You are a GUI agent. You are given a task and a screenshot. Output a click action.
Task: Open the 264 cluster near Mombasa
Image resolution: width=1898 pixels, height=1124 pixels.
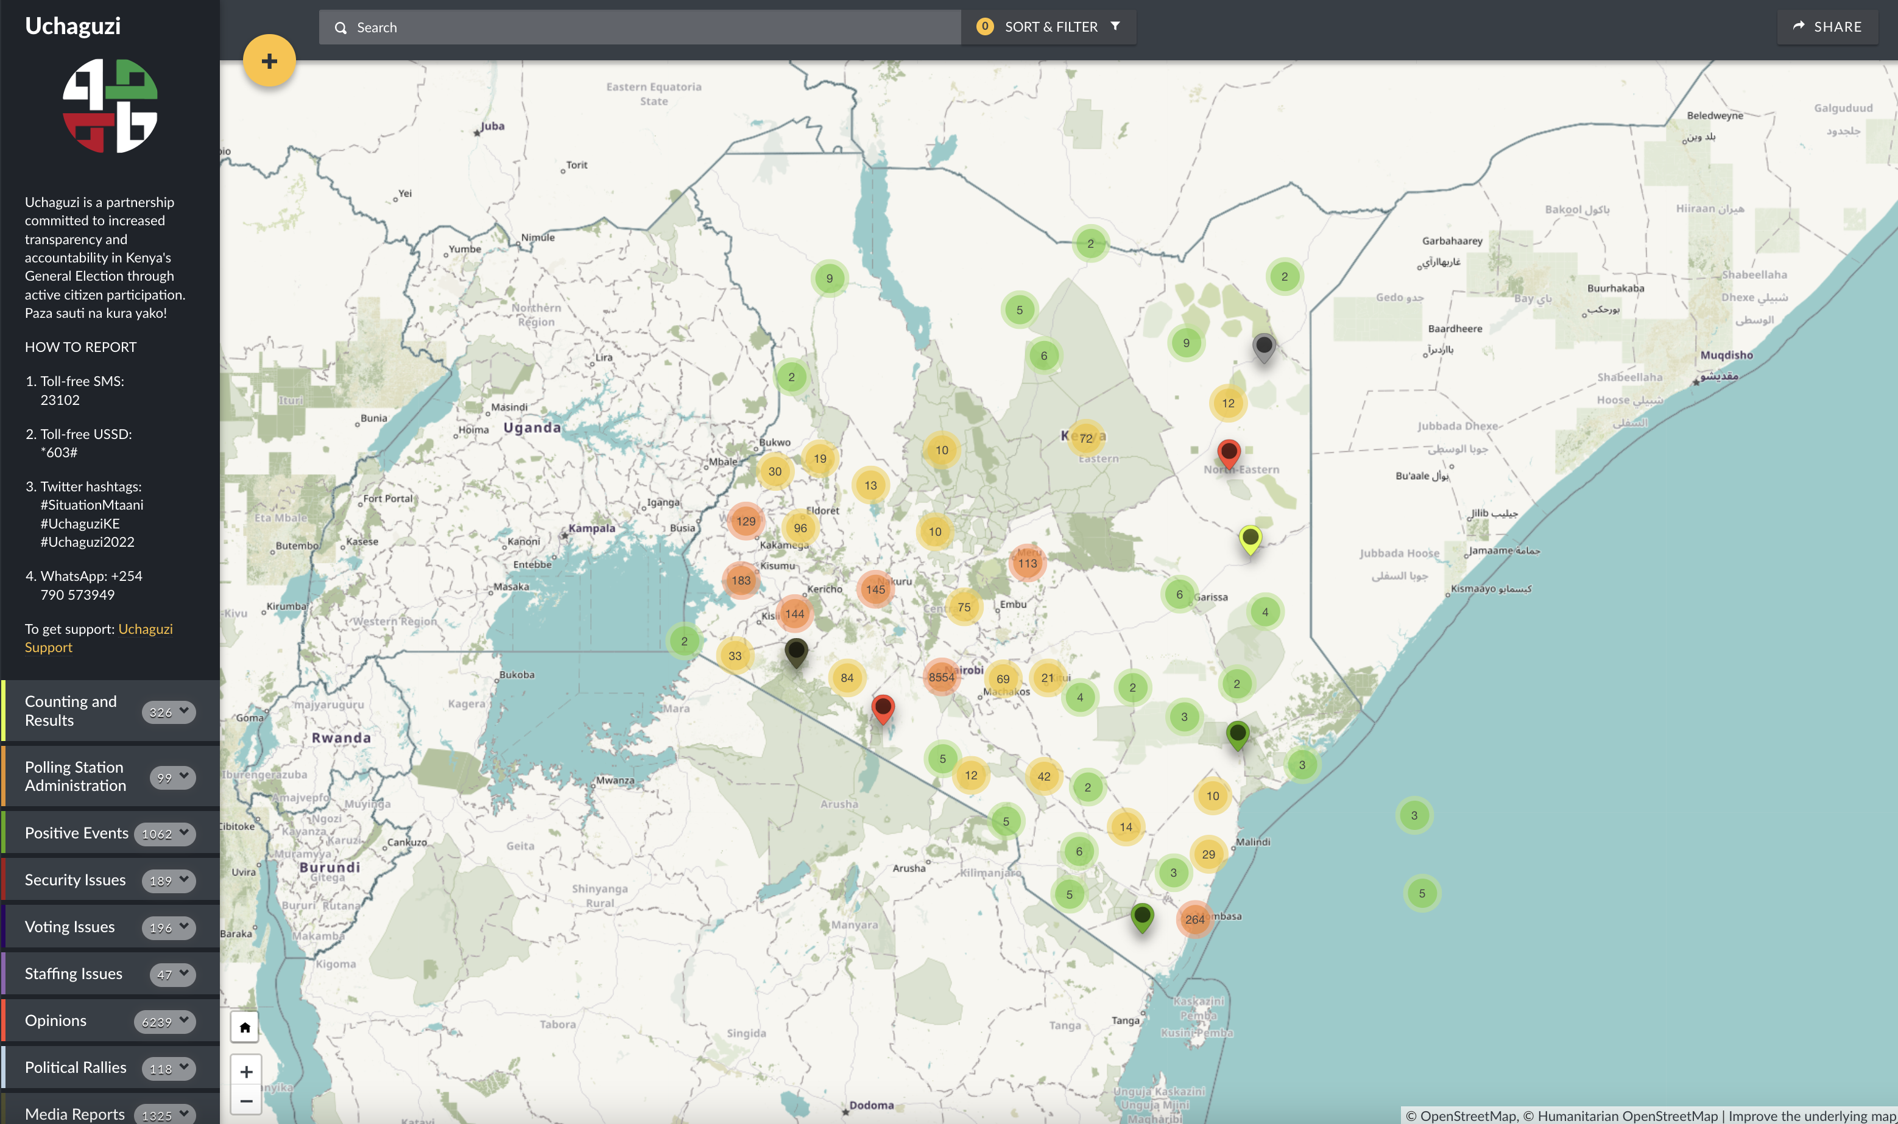1194,919
